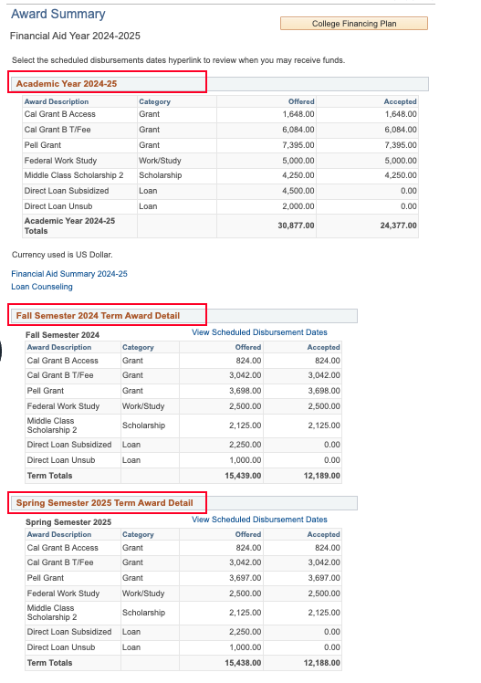Click the 15,438.00 Spring offered term total

tap(243, 663)
